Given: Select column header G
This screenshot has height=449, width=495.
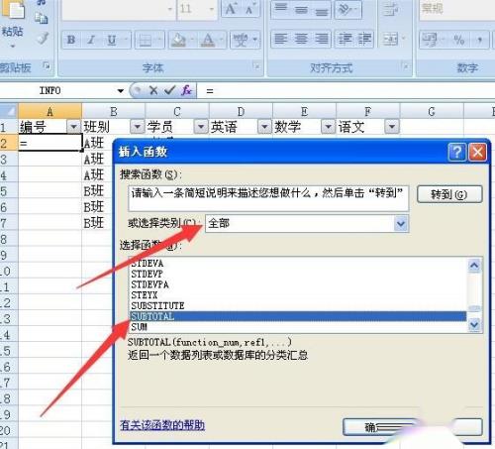Looking at the screenshot, I should click(432, 111).
